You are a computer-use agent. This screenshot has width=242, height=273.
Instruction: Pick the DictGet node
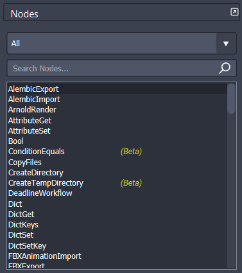tap(117, 215)
